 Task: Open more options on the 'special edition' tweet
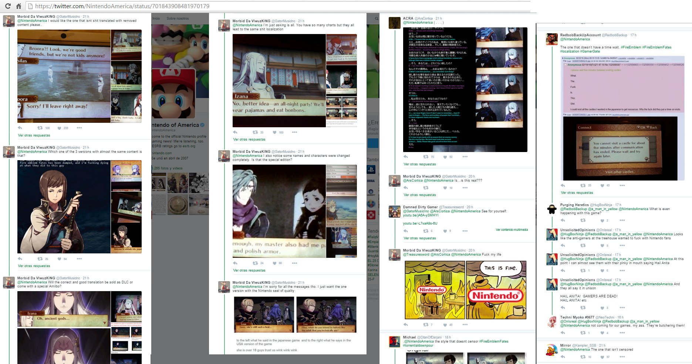click(x=294, y=263)
